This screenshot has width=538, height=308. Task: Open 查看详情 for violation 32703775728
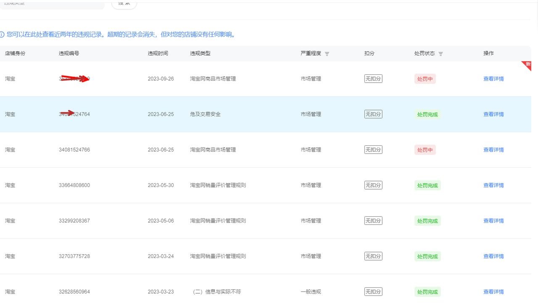click(x=493, y=256)
